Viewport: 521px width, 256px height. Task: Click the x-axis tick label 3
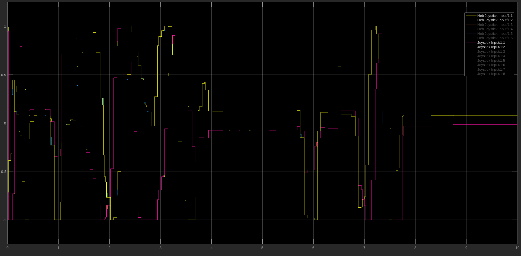pos(160,248)
